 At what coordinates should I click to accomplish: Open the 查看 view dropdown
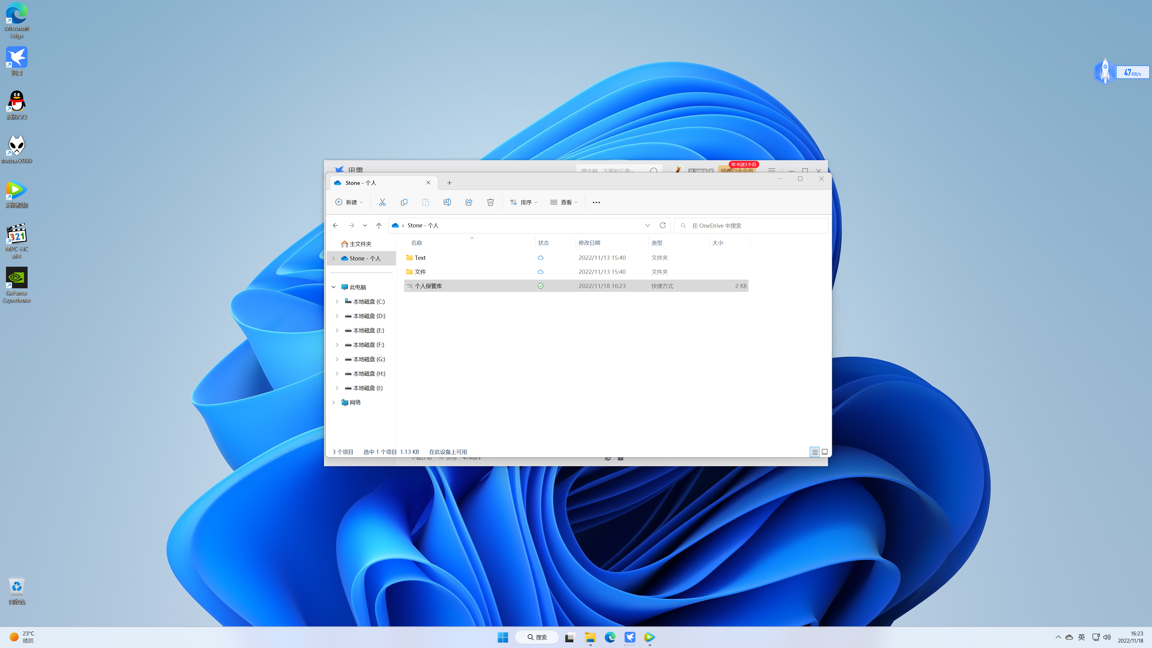(564, 202)
